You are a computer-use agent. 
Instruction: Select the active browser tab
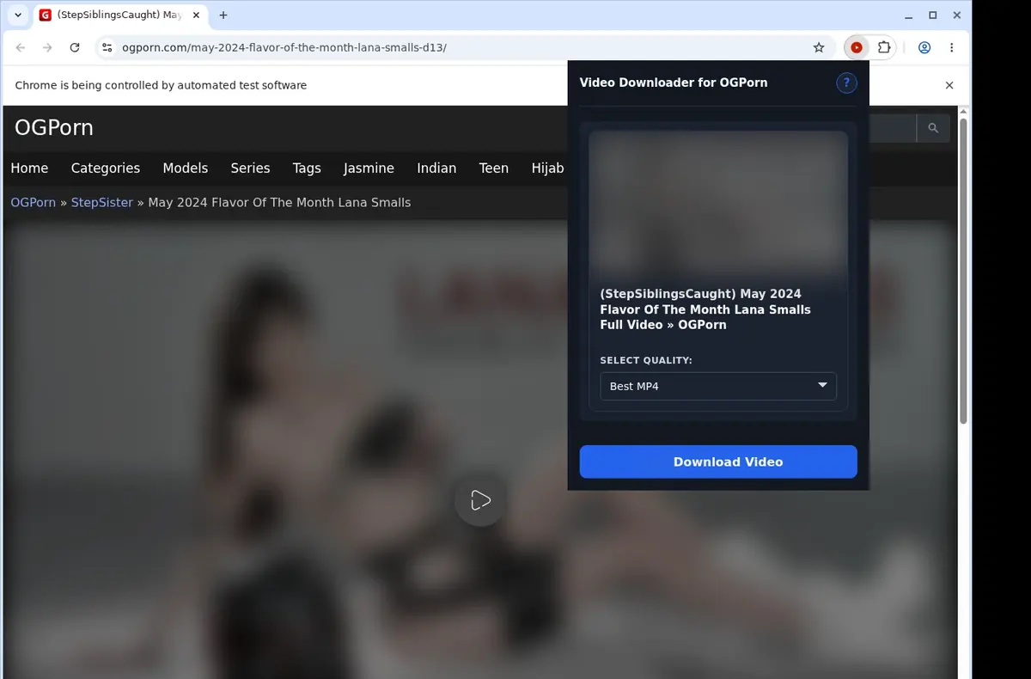(x=119, y=15)
